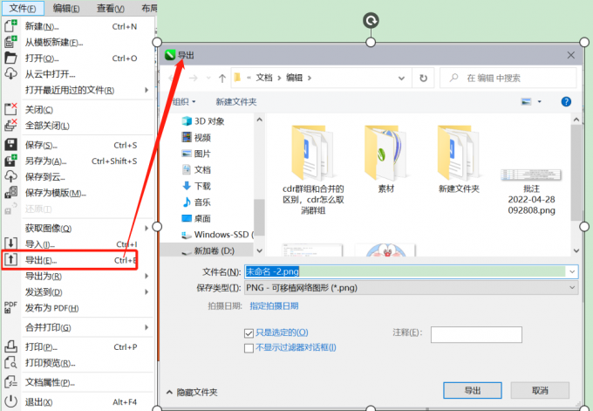Select the 素材 folder thumbnail
The width and height of the screenshot is (593, 411).
click(385, 160)
